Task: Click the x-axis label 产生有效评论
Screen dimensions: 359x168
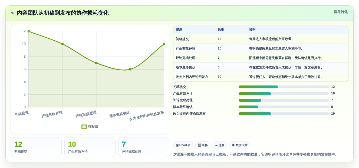Action: (x=52, y=114)
